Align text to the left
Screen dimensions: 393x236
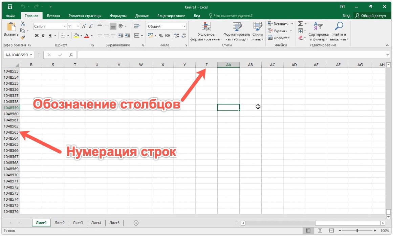coord(100,36)
